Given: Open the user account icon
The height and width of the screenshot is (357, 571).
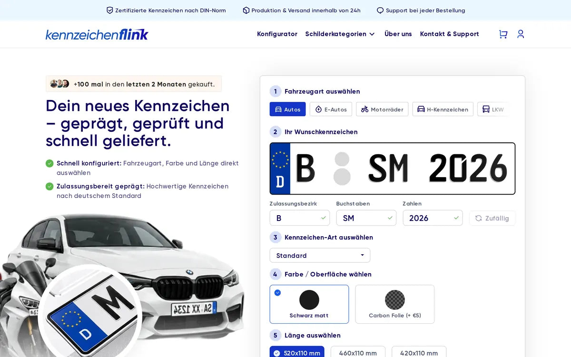Looking at the screenshot, I should [x=521, y=34].
